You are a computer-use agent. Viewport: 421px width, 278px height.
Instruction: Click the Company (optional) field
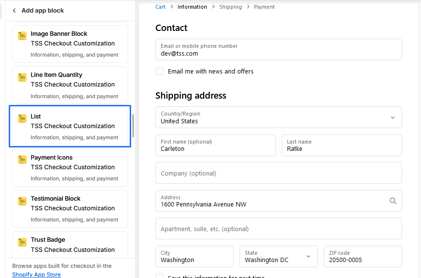(278, 173)
